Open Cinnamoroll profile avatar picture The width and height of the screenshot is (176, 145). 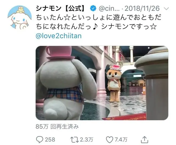[20, 17]
